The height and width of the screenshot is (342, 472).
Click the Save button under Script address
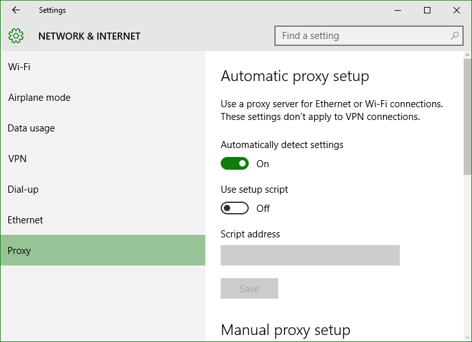(249, 288)
